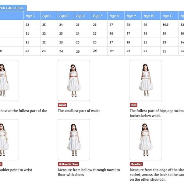
Task: Click the 33 value under Age 11
Action: pos(164,42)
